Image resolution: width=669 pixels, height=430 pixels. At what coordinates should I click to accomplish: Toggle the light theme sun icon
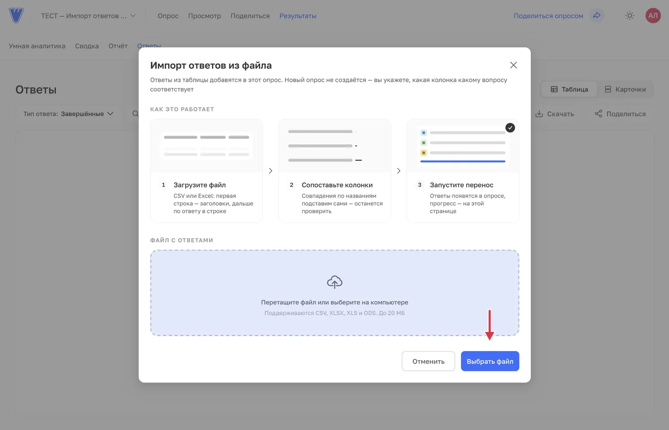pyautogui.click(x=630, y=16)
